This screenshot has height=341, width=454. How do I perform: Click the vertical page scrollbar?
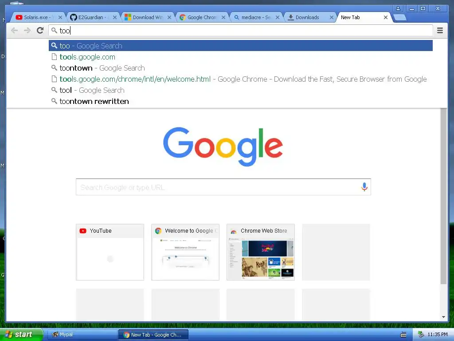[443, 196]
